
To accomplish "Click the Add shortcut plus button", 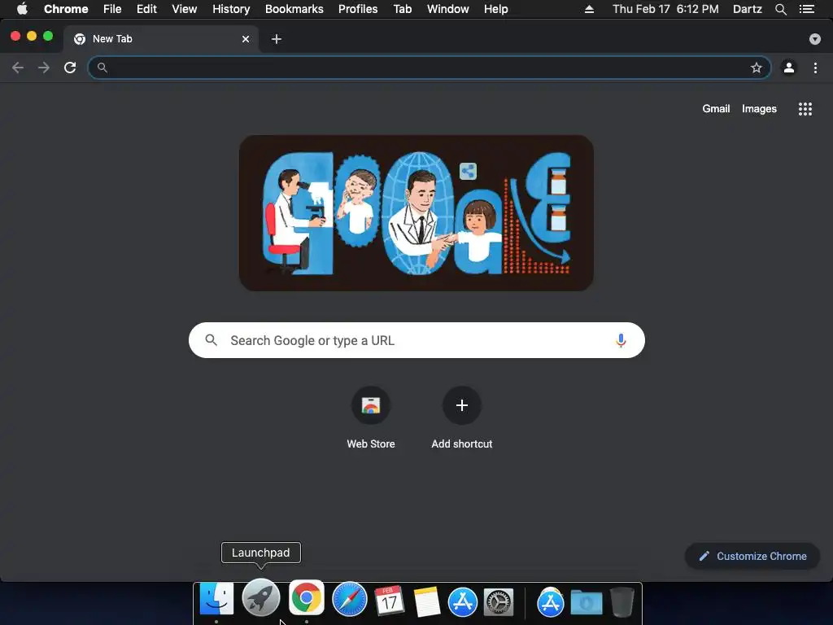I will point(462,405).
